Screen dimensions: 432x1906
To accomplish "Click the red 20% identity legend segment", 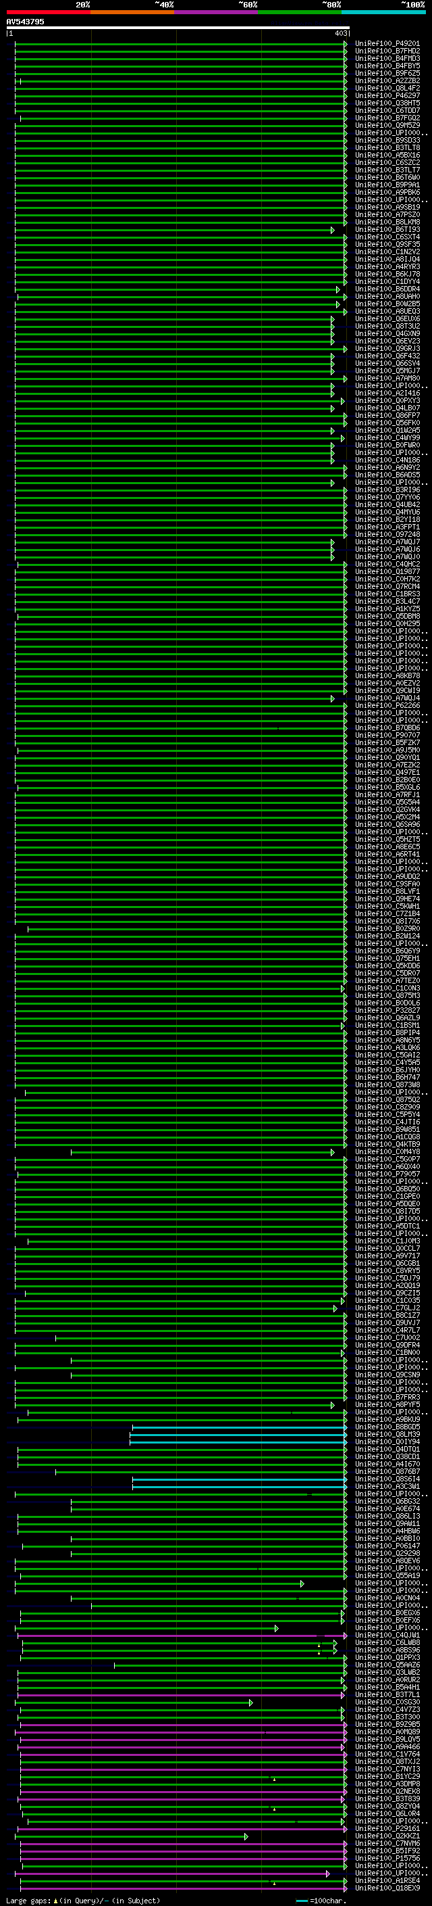I will click(x=49, y=12).
